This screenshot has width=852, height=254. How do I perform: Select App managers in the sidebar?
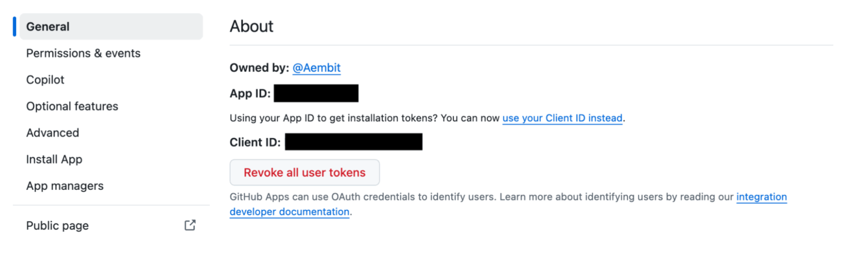[65, 186]
